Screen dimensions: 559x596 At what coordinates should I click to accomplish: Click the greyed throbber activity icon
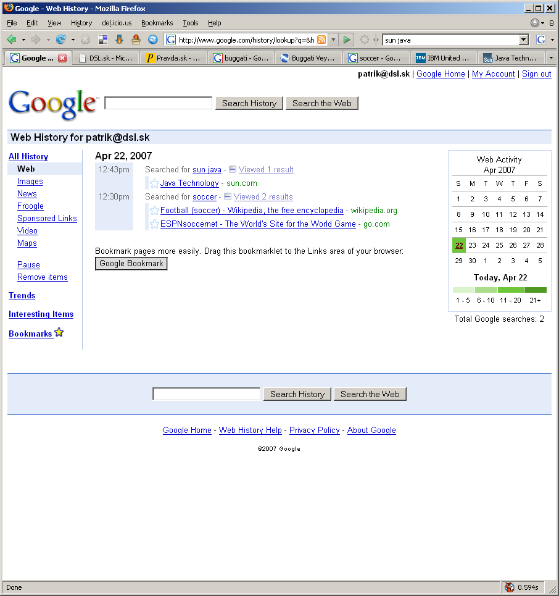(364, 40)
